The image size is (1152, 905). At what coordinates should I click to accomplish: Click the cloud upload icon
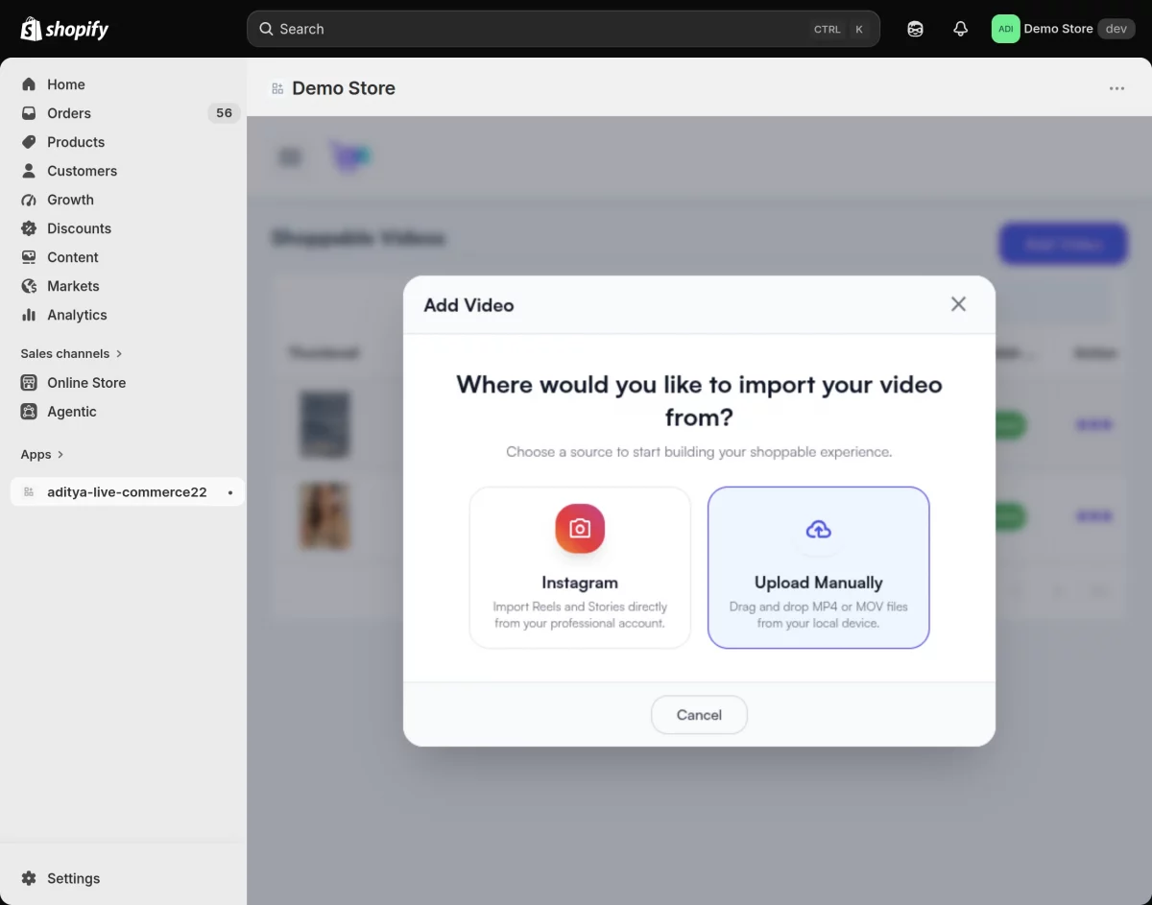(819, 529)
